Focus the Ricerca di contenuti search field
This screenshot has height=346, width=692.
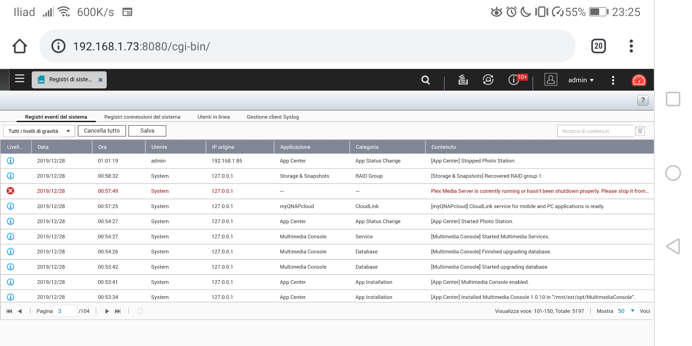pos(595,131)
